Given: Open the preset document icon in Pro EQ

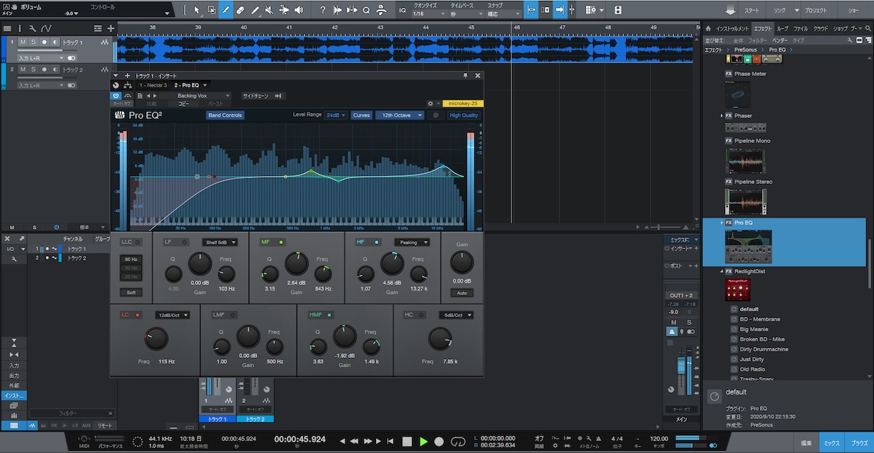Looking at the screenshot, I should click(140, 95).
